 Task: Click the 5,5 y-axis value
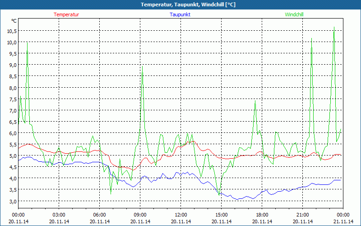(x=13, y=144)
